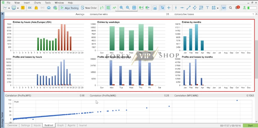Open the IDE MetaEditor button
The height and width of the screenshot is (128, 258).
click(30, 8)
